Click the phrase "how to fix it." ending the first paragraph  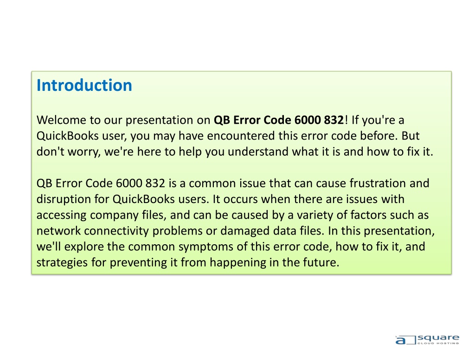tap(400, 152)
